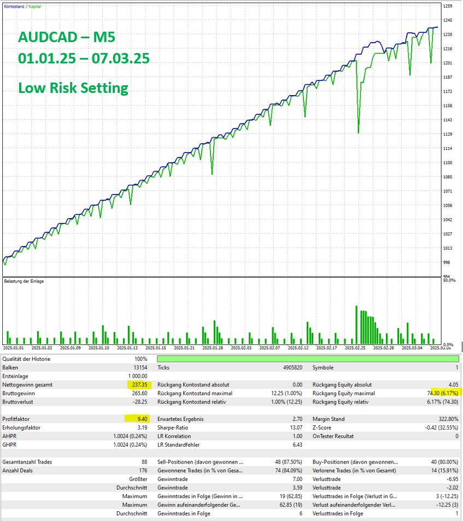Click date label 2025.02.25 on time axis
The width and height of the screenshot is (463, 521).
coord(355,348)
